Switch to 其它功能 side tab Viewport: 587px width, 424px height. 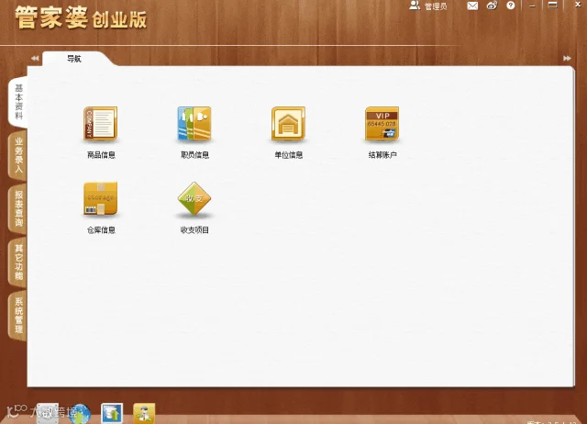coord(18,262)
